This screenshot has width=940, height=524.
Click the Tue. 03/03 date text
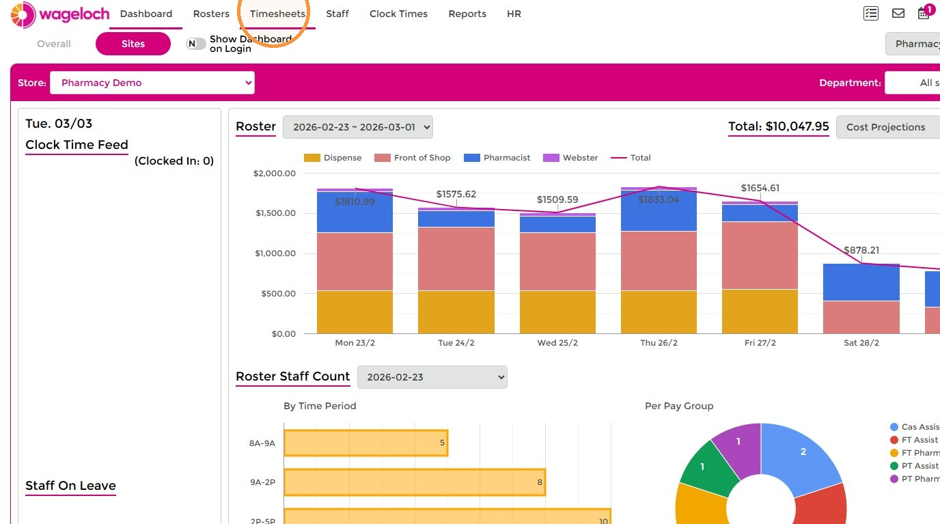point(59,124)
